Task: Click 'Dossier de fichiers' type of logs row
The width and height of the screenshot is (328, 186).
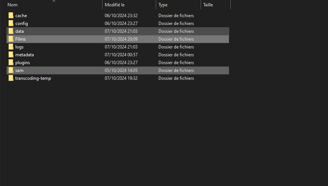Action: [176, 47]
